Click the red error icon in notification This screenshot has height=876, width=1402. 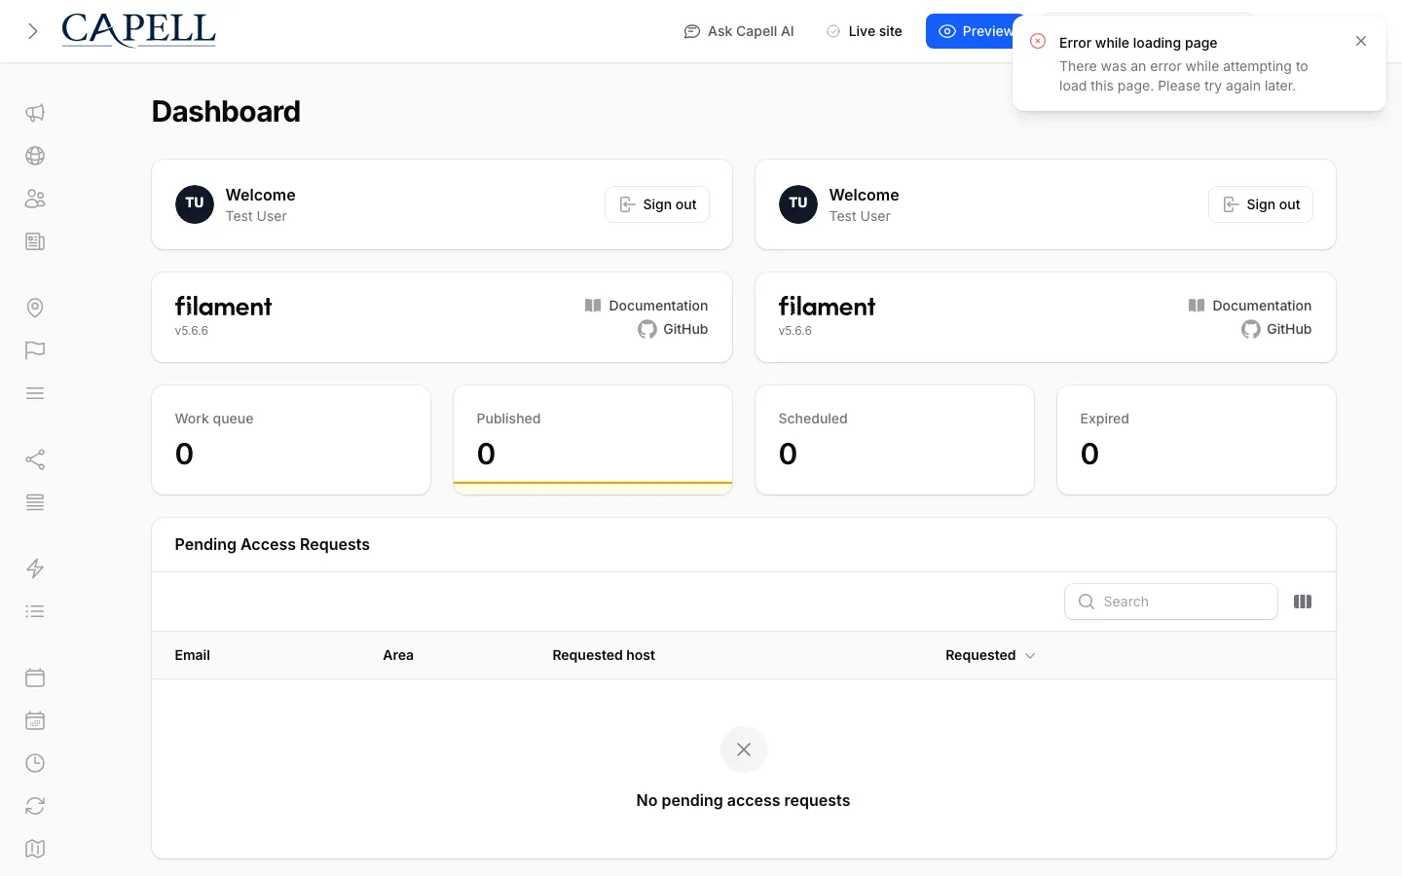point(1038,41)
